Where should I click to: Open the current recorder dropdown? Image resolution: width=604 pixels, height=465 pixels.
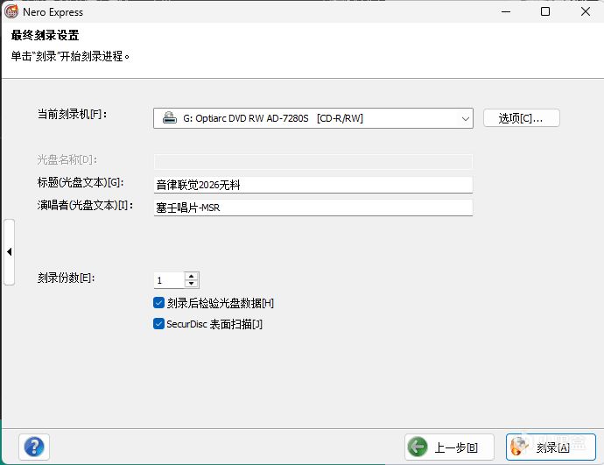(313, 118)
